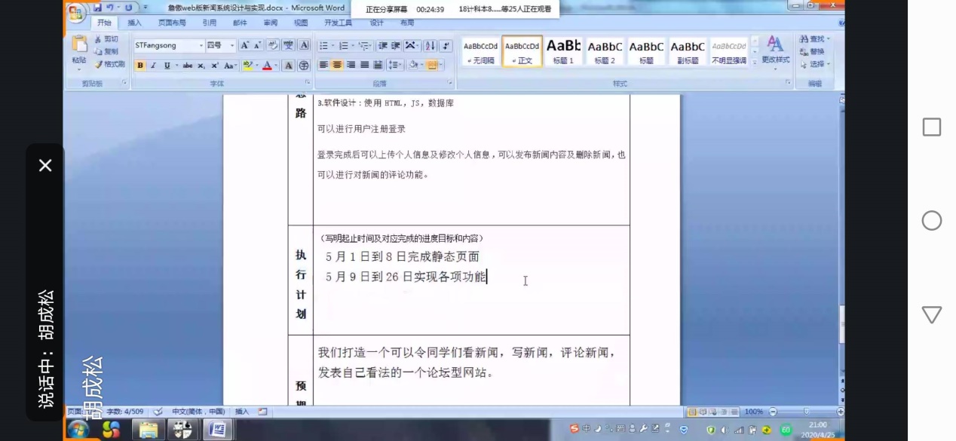Open the STFangsong font name dropdown
Viewport: 956px width, 441px height.
click(x=201, y=46)
